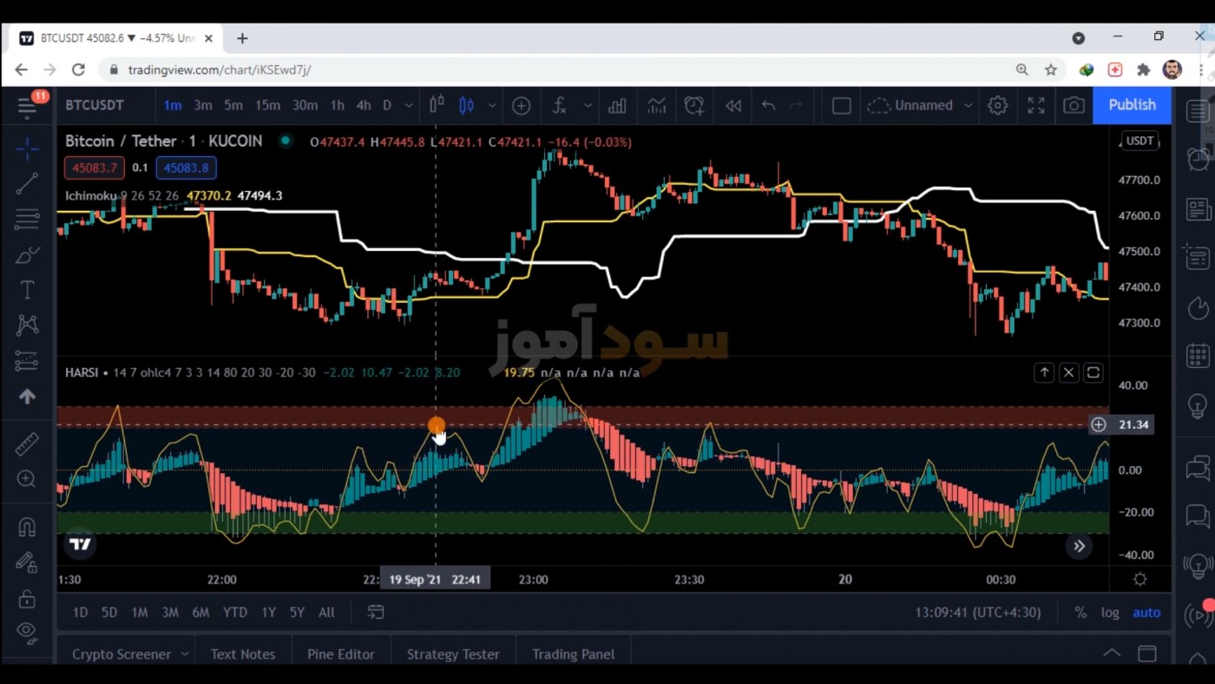Maximize the HARSI pane
The height and width of the screenshot is (684, 1215).
(x=1093, y=372)
